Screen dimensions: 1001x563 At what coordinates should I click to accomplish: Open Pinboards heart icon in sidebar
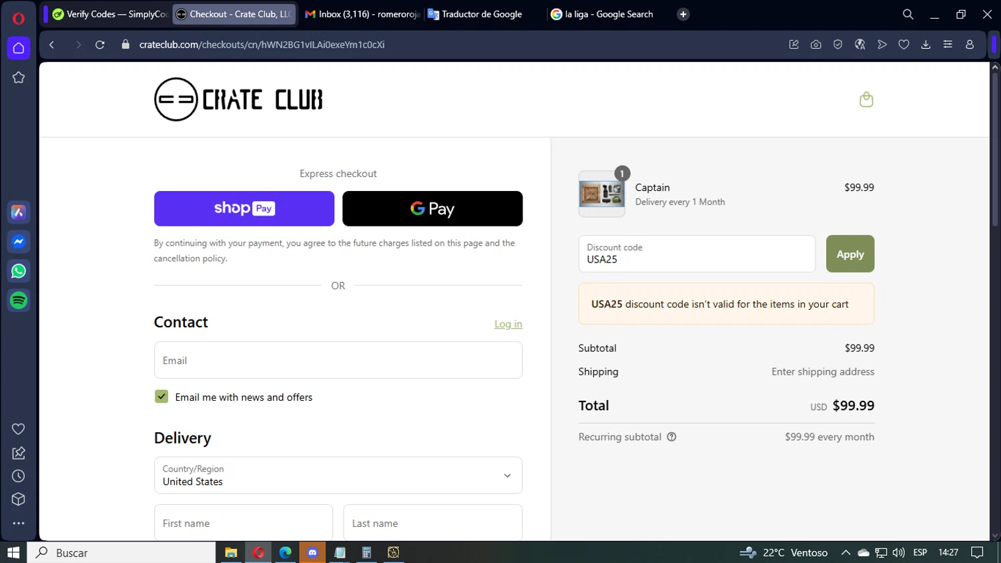pos(19,429)
